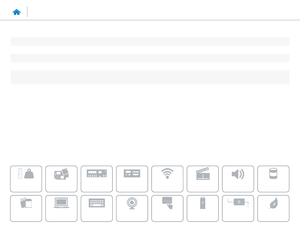Click the laptop display tile
Image resolution: width=300 pixels, height=227 pixels.
(x=61, y=208)
